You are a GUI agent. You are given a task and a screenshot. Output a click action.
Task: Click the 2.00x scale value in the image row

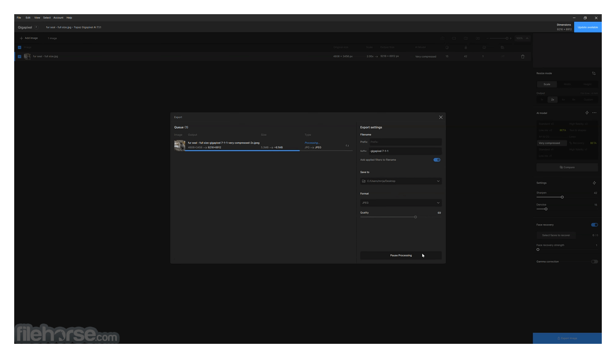pos(370,56)
